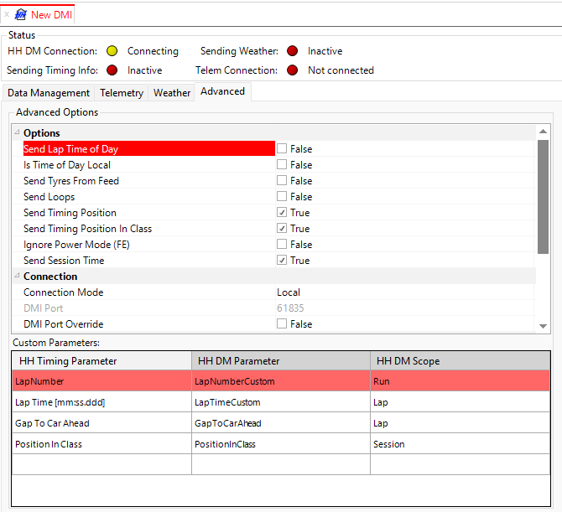
Task: Click the Sending Weather red status indicator
Action: 292,51
